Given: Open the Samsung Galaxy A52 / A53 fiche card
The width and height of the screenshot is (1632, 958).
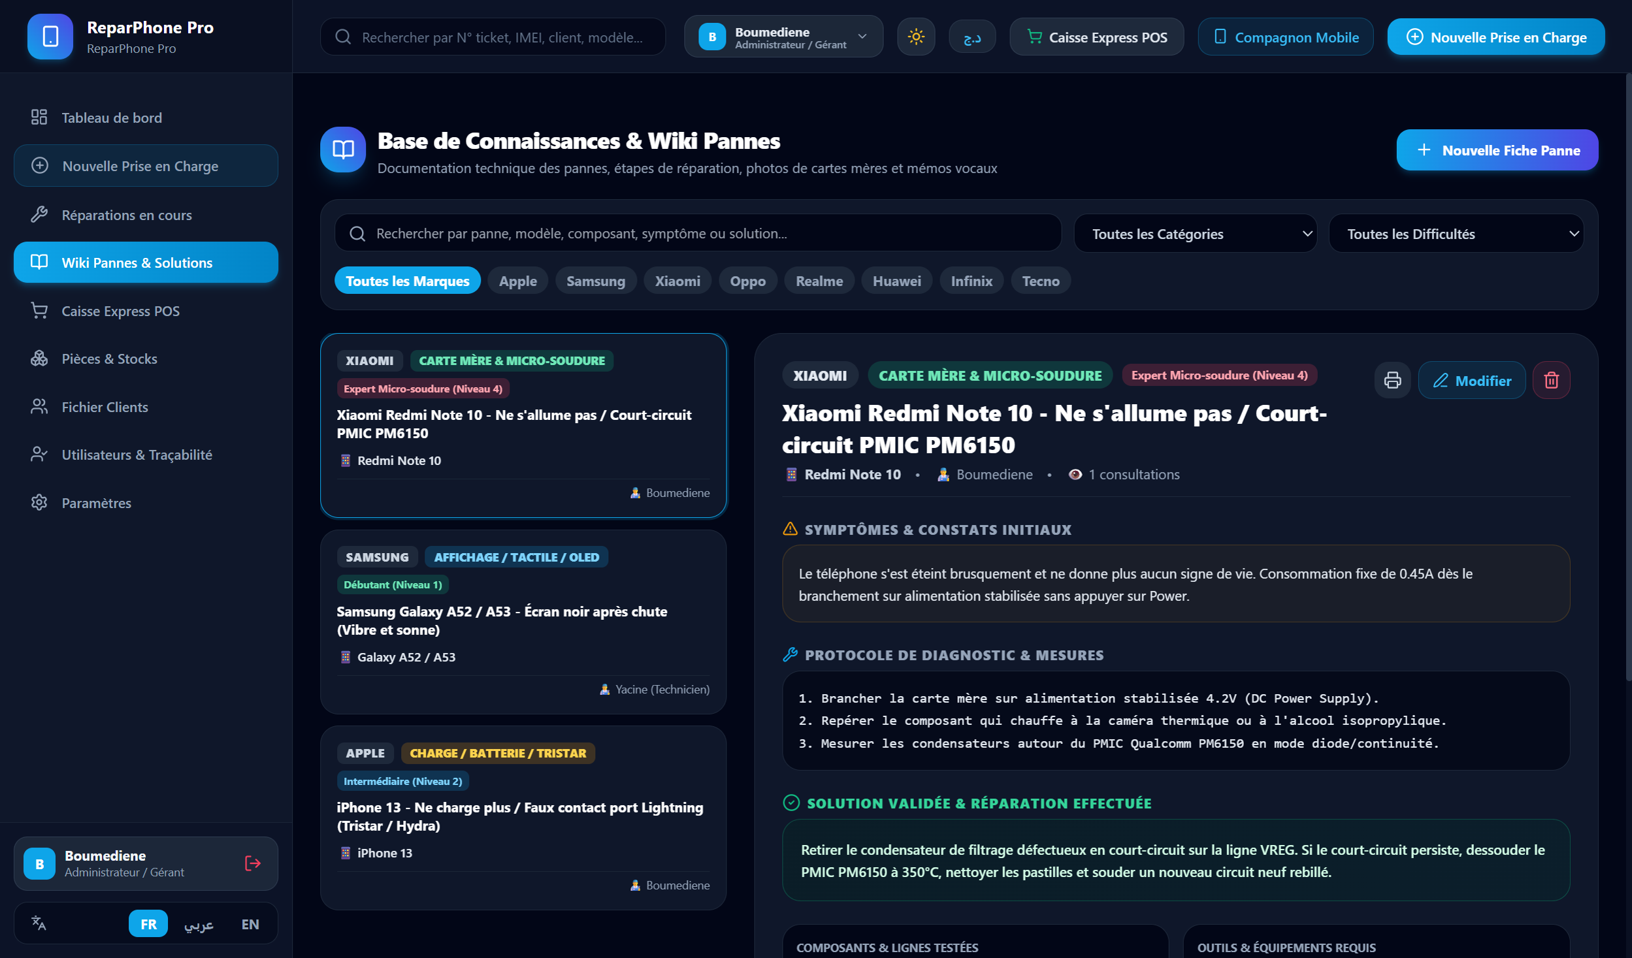Looking at the screenshot, I should (x=523, y=621).
